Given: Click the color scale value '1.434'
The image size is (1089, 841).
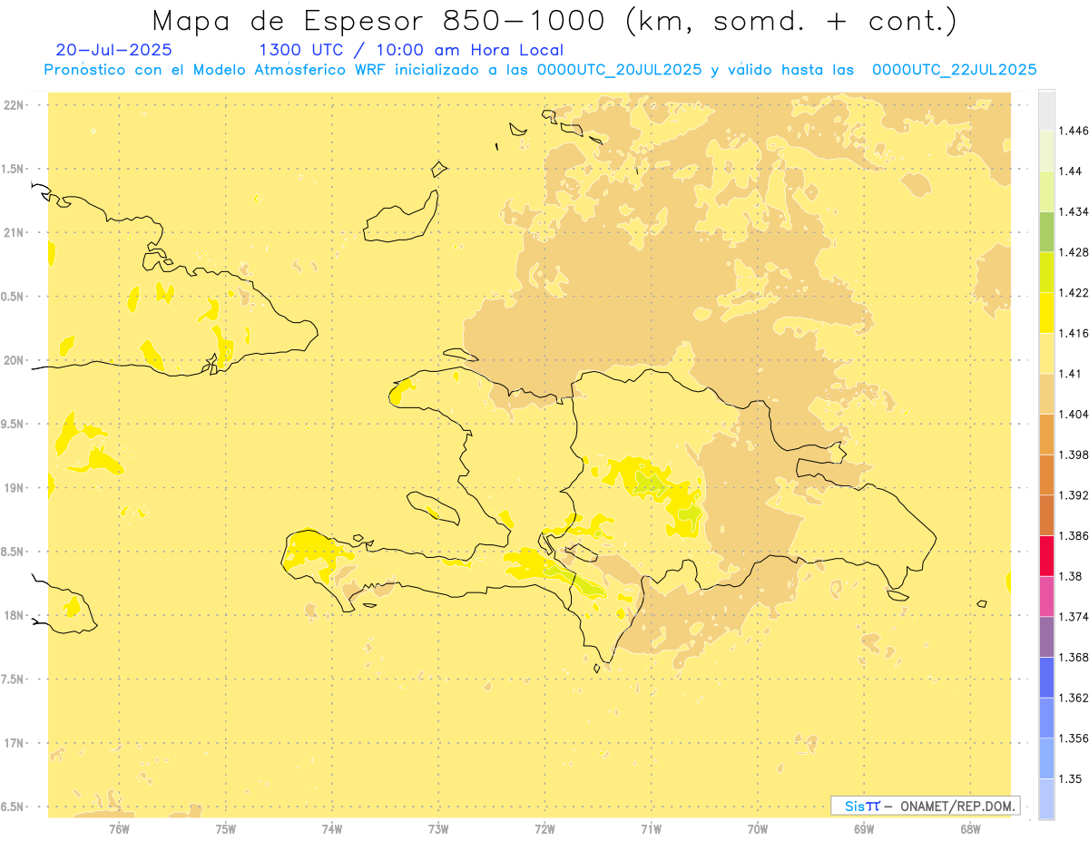Looking at the screenshot, I should coord(1073,211).
